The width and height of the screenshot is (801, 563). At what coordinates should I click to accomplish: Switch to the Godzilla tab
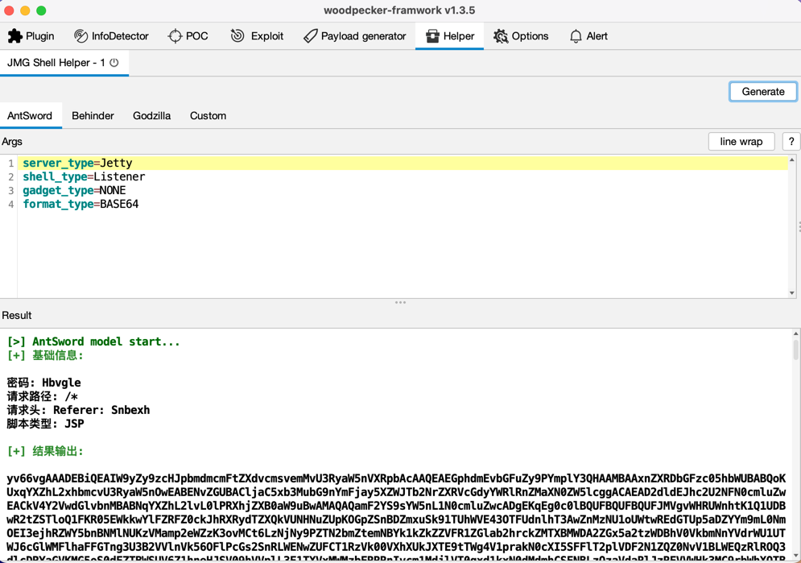click(151, 115)
